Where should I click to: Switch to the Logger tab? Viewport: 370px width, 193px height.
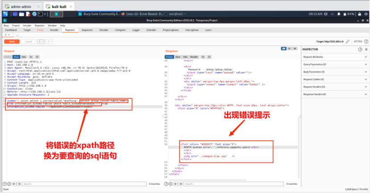tap(136, 30)
